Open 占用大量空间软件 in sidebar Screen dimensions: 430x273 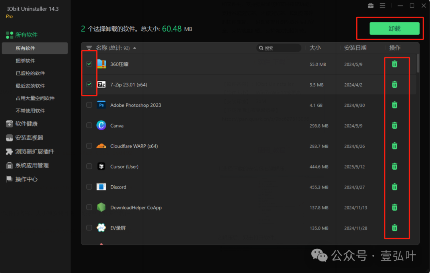coord(35,98)
